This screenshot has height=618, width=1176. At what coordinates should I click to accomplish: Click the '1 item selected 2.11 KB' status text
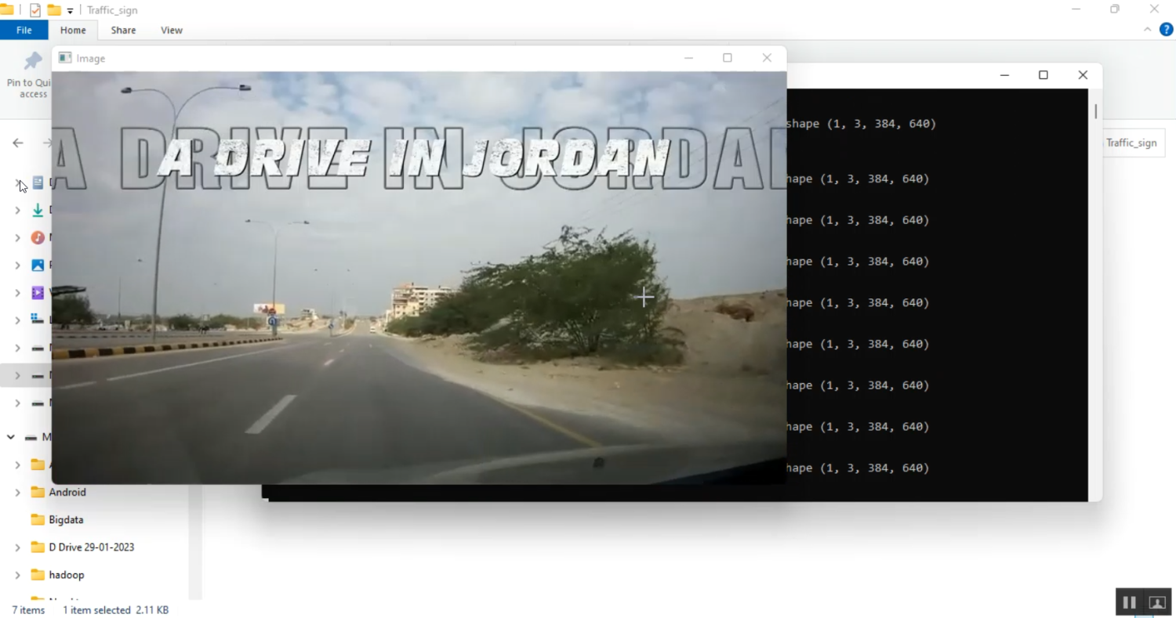click(115, 609)
